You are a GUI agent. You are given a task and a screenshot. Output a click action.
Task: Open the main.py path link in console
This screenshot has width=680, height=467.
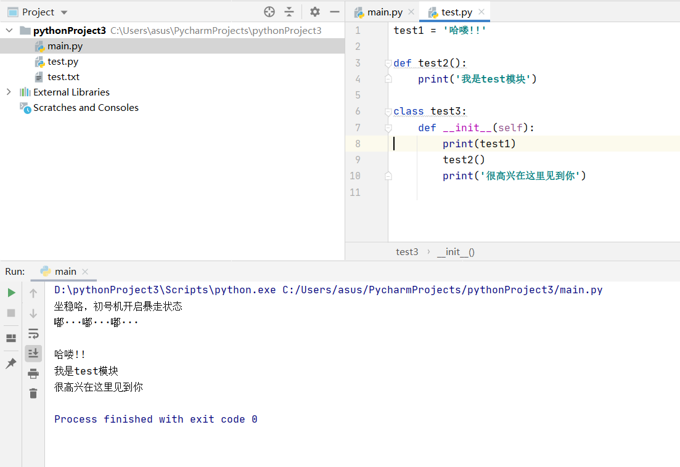click(443, 290)
